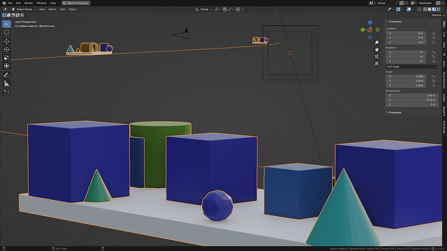Viewport: 447px width, 251px height.
Task: Open the Render menu
Action: pos(29,3)
